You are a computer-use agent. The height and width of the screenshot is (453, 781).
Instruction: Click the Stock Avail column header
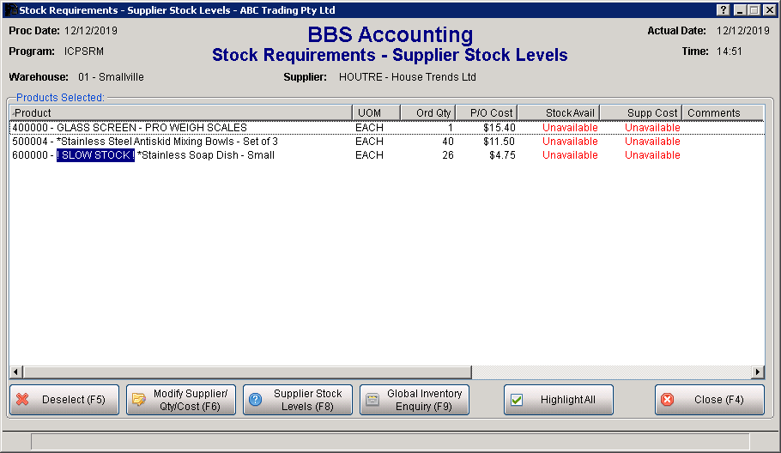click(x=558, y=112)
